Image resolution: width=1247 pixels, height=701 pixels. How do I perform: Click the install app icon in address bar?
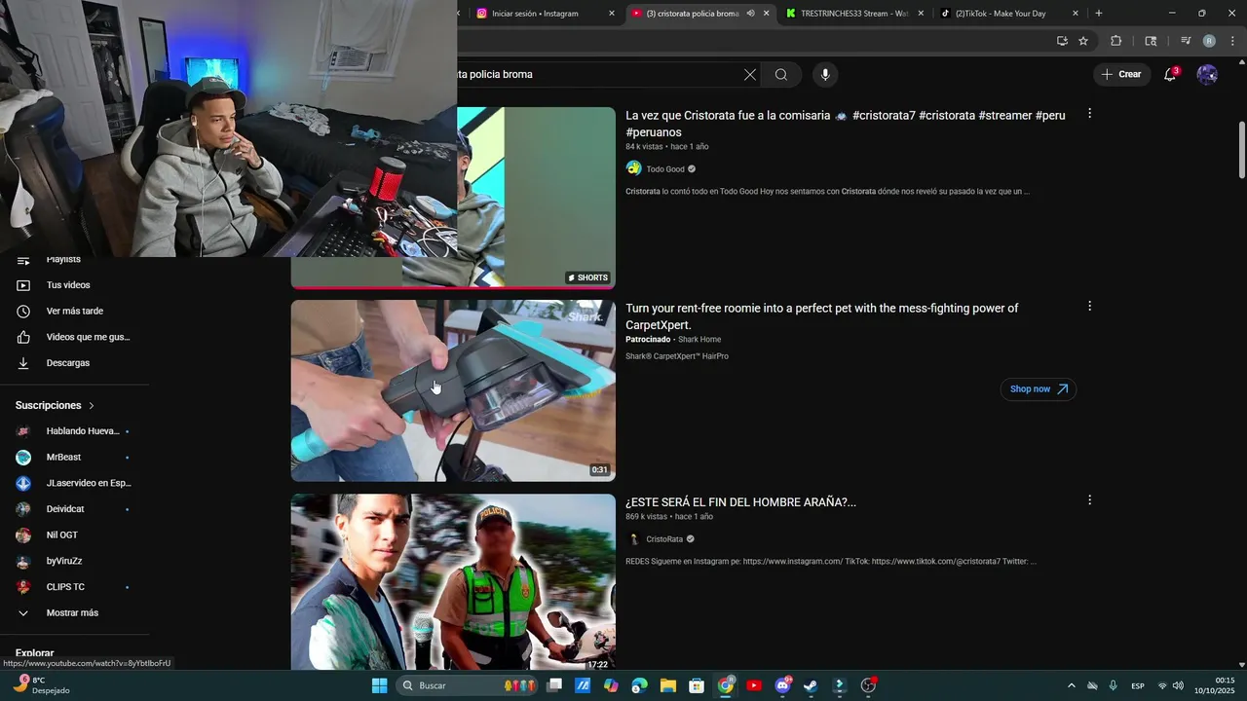coord(1062,41)
